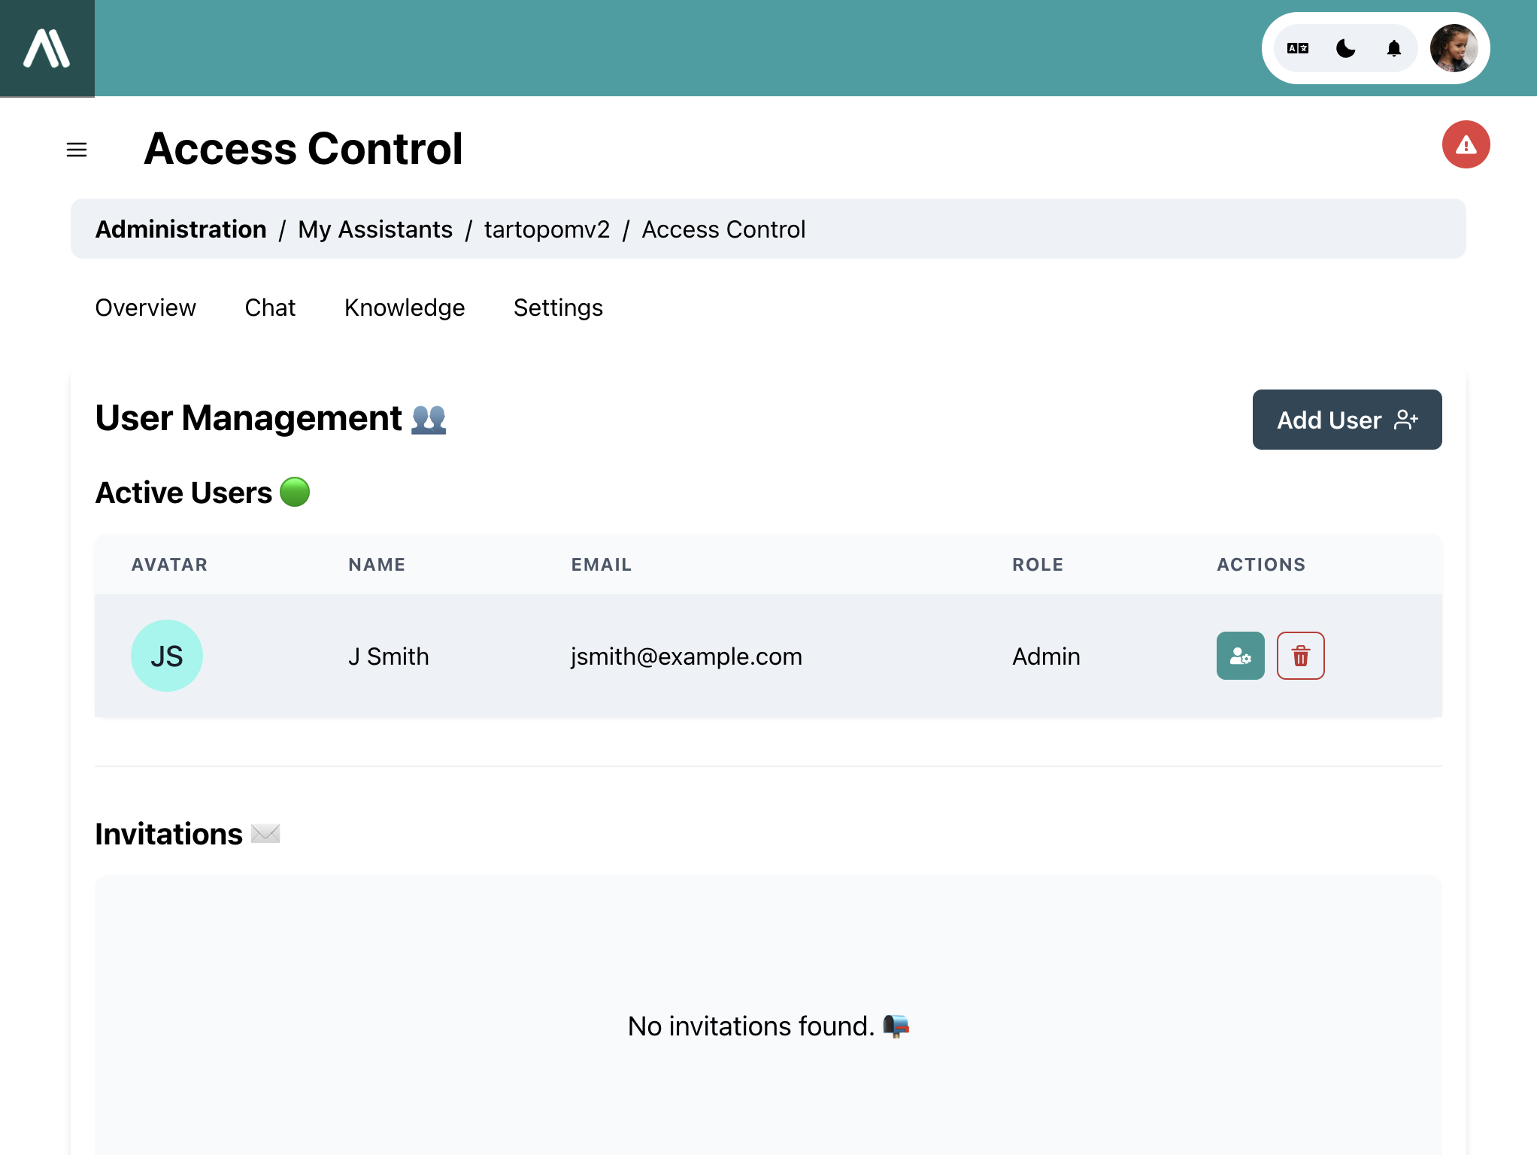
Task: Click the user profile avatar top right
Action: pyautogui.click(x=1454, y=49)
